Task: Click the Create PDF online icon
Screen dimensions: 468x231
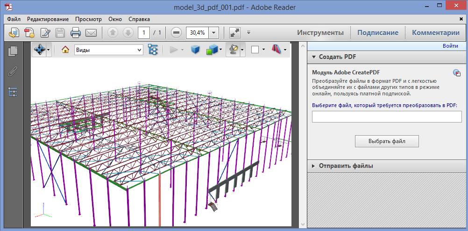Action: point(14,33)
